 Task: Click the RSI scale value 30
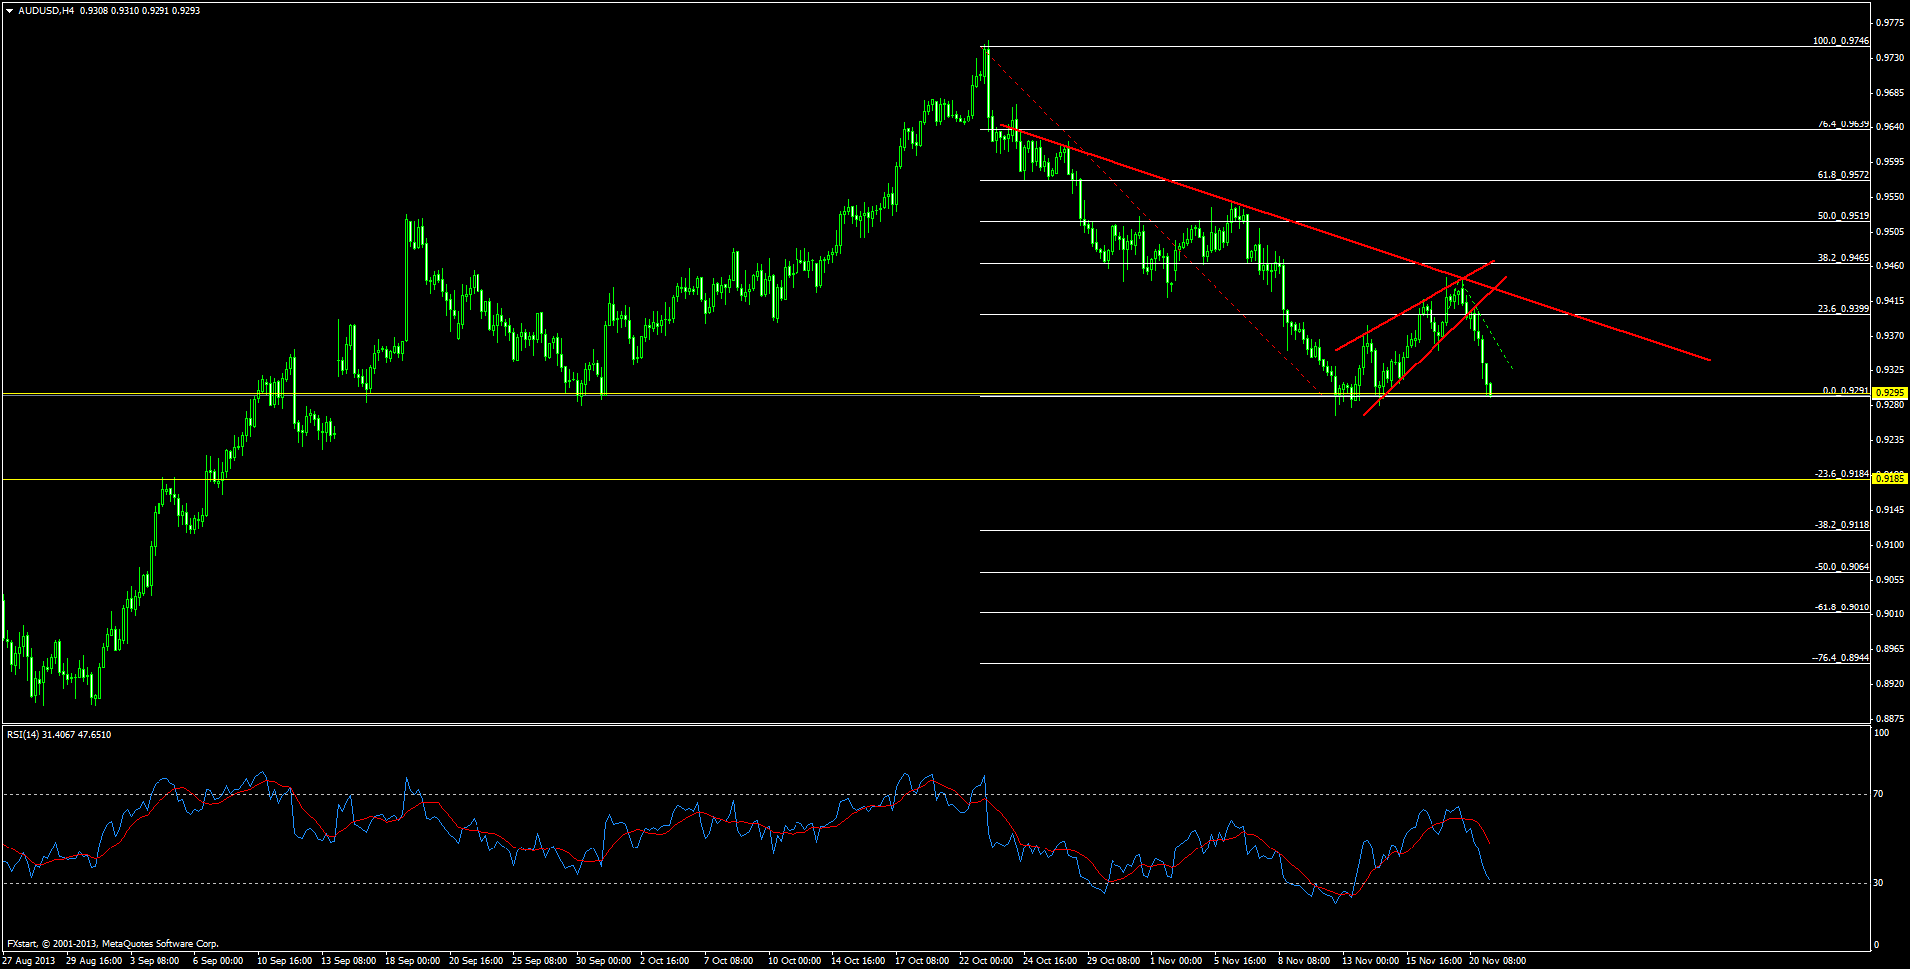pyautogui.click(x=1879, y=883)
